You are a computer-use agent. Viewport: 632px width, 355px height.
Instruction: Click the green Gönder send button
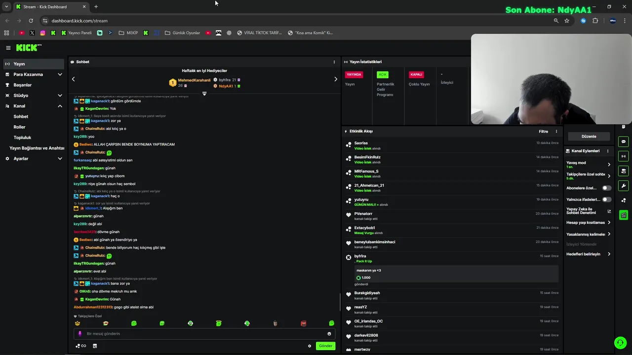pyautogui.click(x=325, y=346)
